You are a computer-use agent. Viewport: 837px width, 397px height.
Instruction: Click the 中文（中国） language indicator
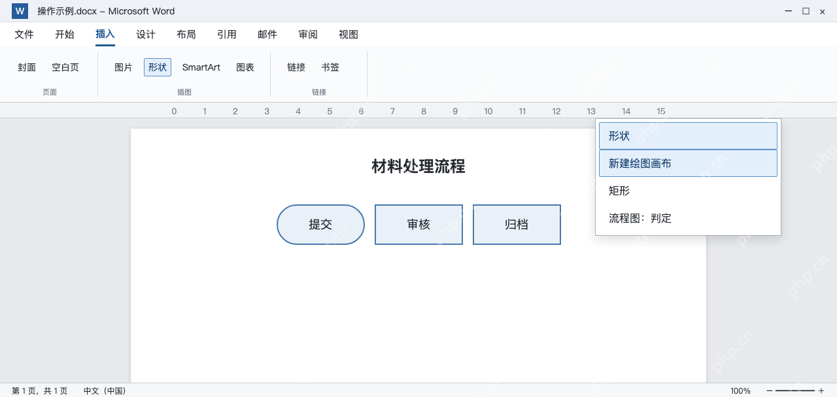tap(105, 390)
